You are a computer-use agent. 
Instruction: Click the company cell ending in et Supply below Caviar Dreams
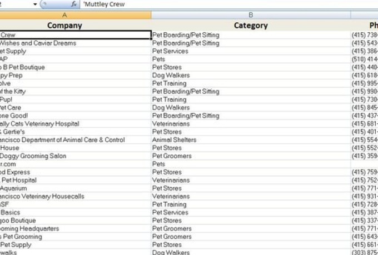tap(76, 51)
